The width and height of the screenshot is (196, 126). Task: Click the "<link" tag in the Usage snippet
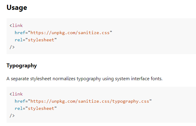(x=16, y=25)
